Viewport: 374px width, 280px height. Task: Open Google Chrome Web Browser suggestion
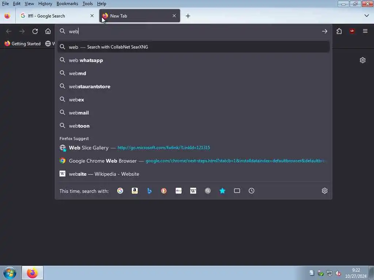tap(194, 161)
